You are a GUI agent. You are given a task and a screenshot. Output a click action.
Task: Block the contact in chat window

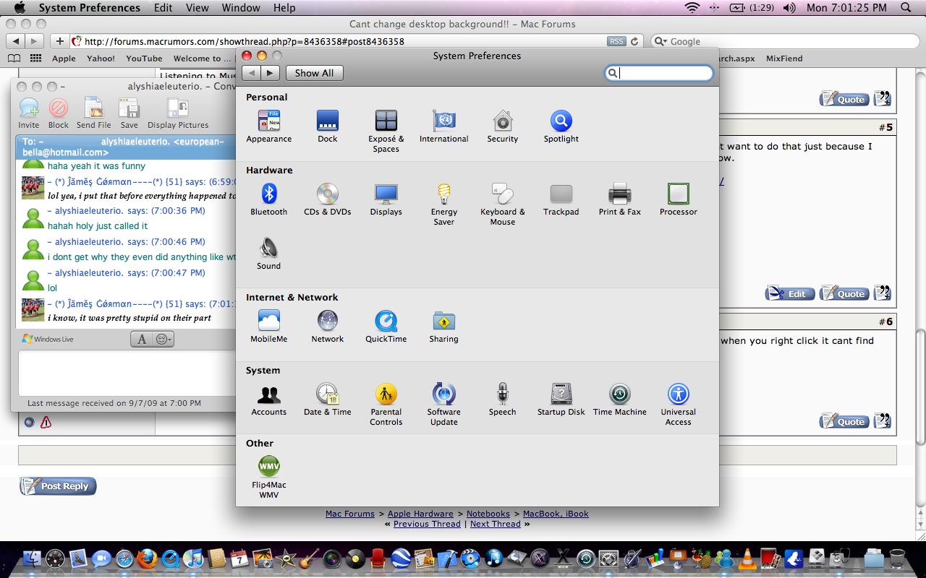tap(59, 113)
